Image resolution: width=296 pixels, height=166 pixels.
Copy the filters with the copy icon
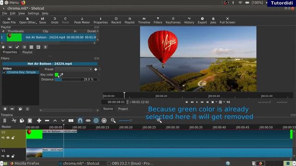coord(20,109)
